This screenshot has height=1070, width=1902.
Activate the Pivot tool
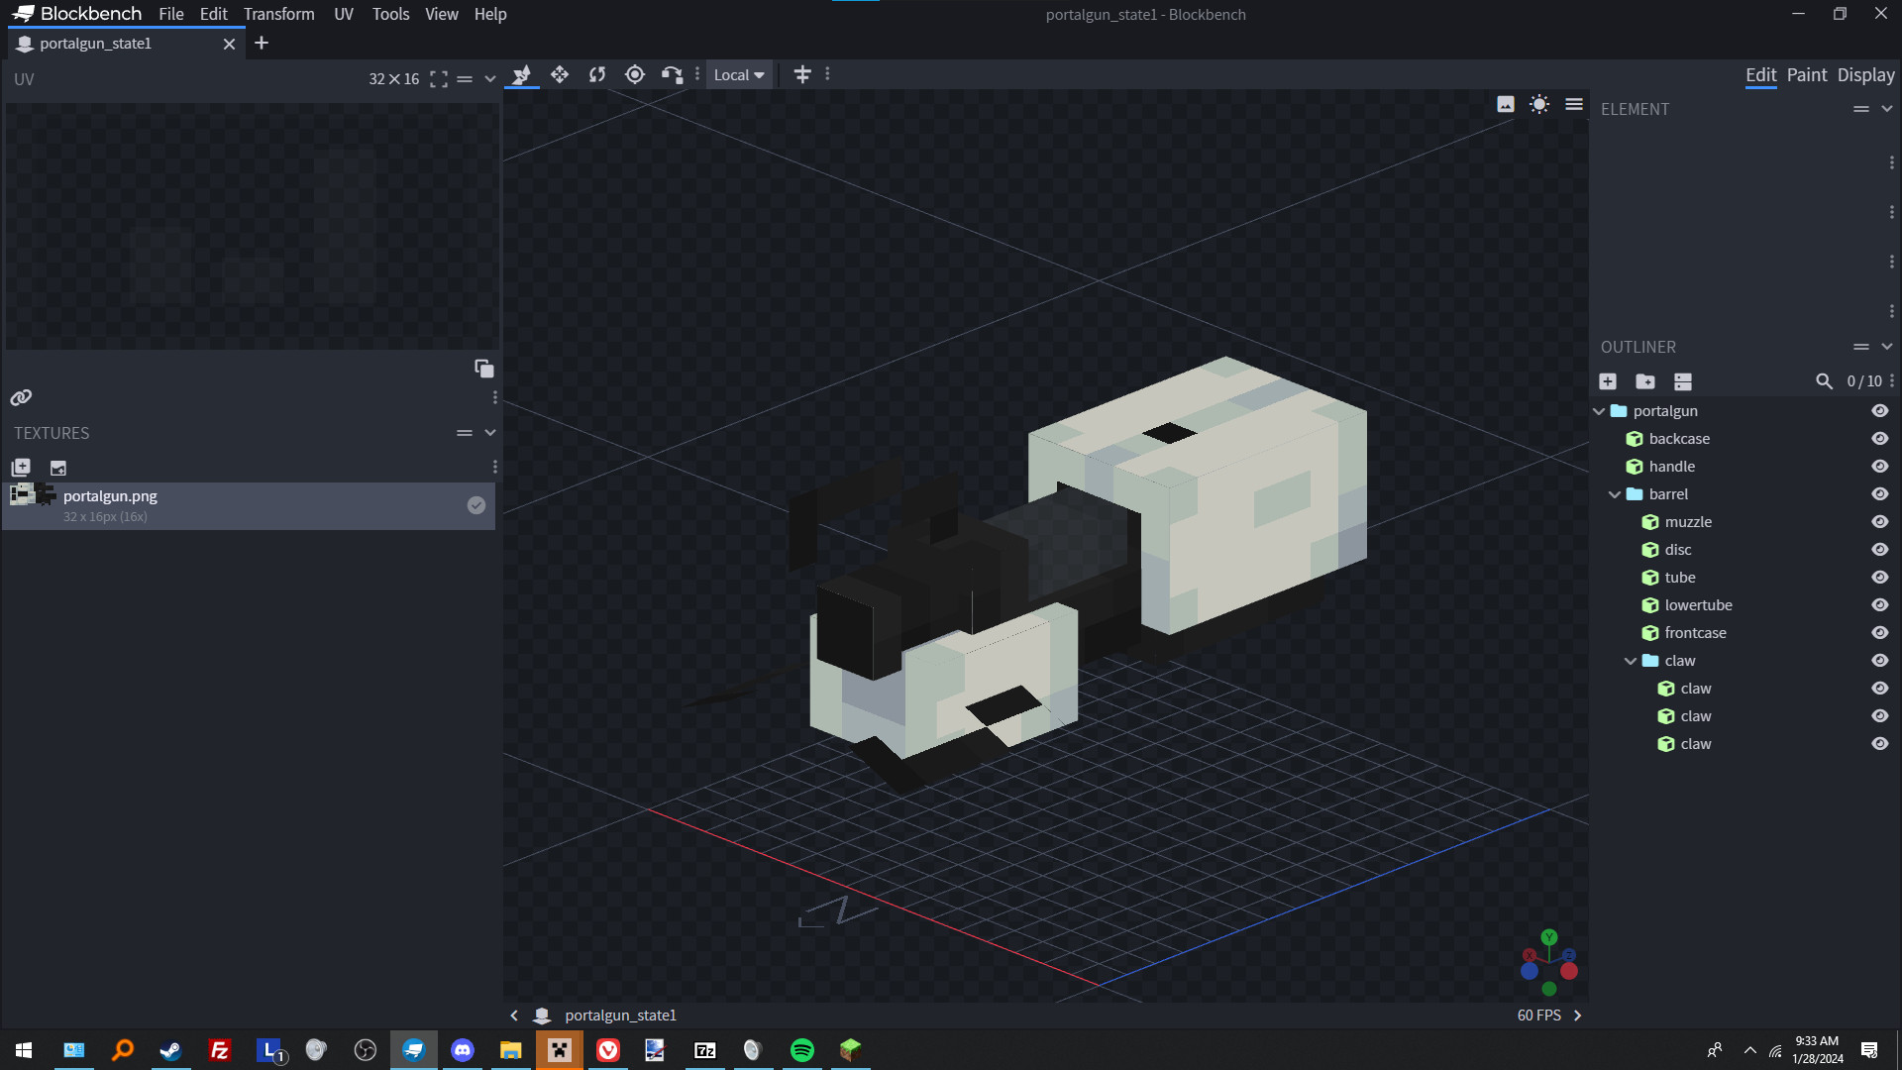(x=635, y=74)
